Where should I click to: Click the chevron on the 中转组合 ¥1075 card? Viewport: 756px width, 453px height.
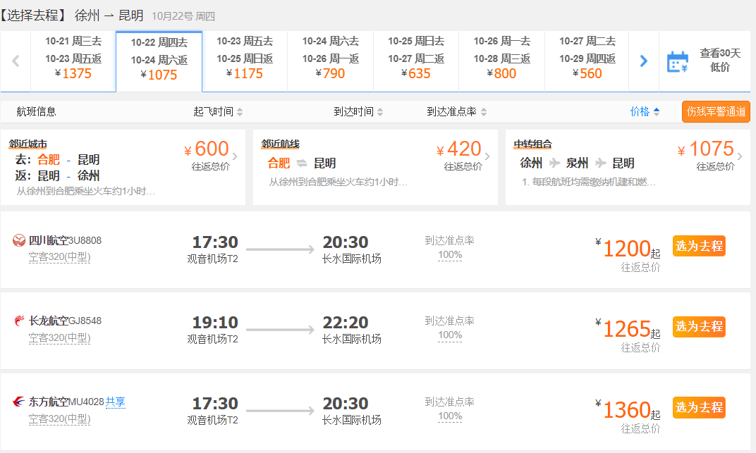(740, 156)
